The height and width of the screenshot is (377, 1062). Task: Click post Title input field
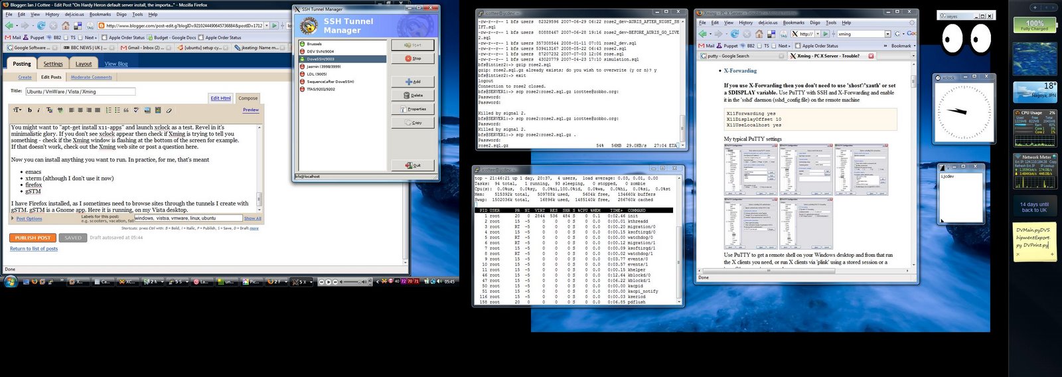coord(80,92)
